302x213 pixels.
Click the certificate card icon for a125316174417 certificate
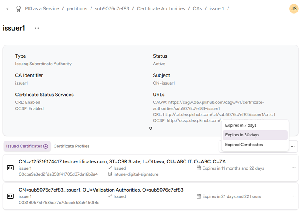click(10, 168)
